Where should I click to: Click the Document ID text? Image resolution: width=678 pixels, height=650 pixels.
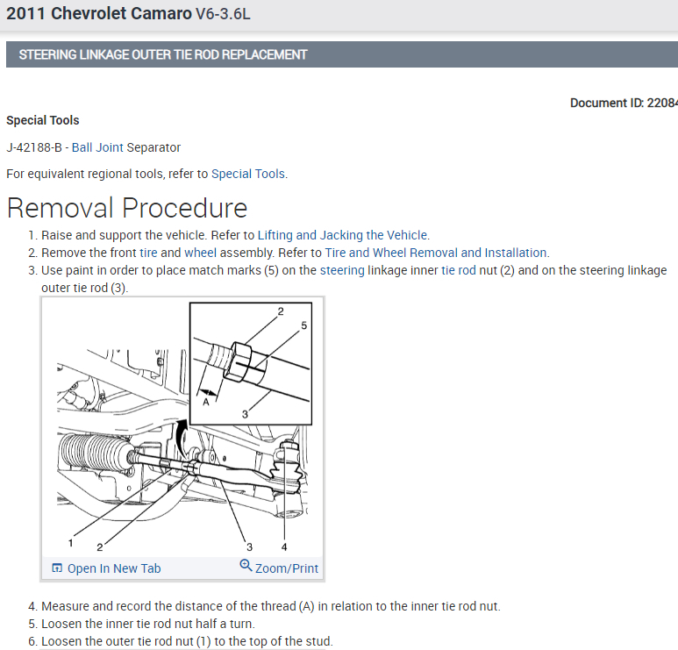click(x=624, y=103)
